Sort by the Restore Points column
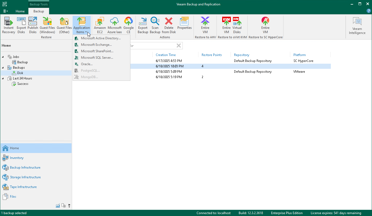The image size is (372, 216). click(x=212, y=55)
